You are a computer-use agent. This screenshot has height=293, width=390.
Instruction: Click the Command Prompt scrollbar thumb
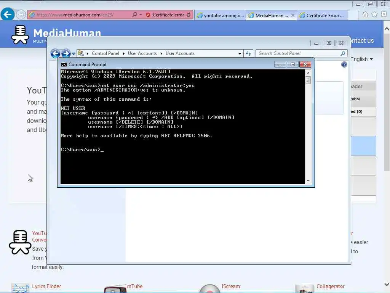click(308, 80)
